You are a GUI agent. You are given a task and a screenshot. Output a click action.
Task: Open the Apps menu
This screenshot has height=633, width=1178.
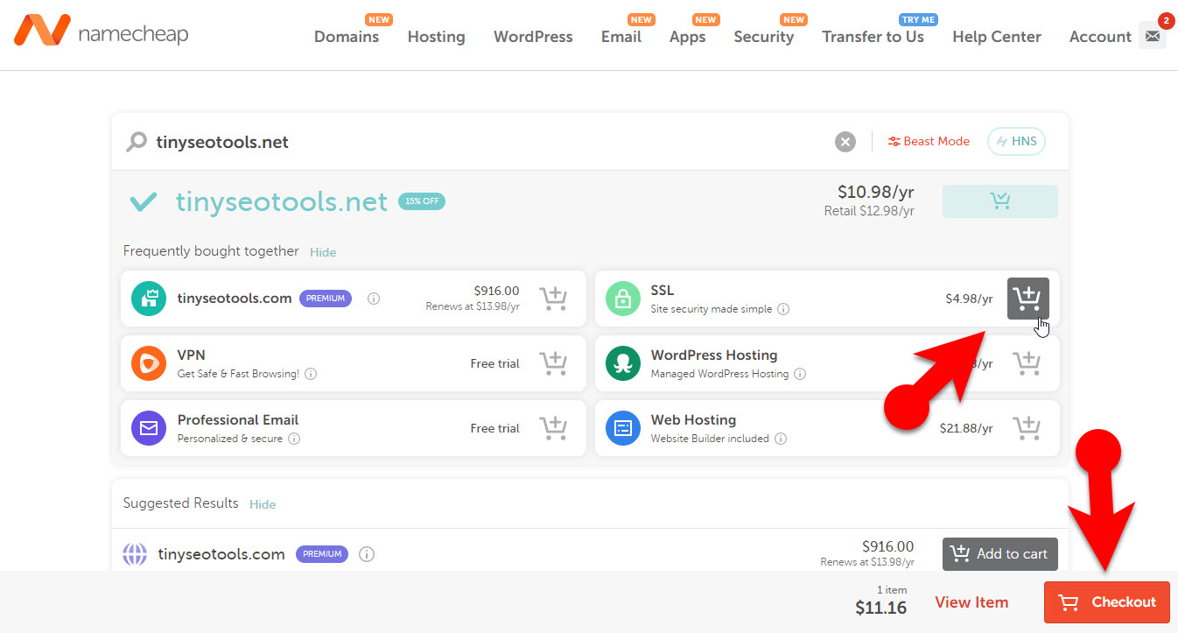pyautogui.click(x=688, y=37)
